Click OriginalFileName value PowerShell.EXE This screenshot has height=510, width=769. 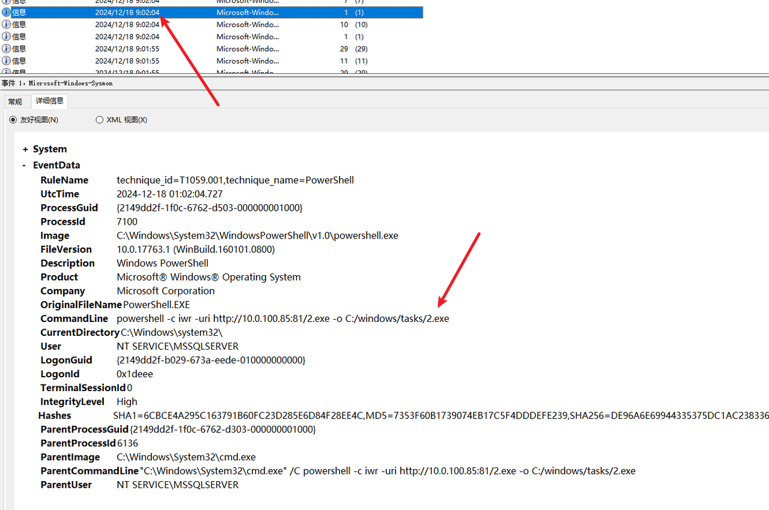(156, 305)
